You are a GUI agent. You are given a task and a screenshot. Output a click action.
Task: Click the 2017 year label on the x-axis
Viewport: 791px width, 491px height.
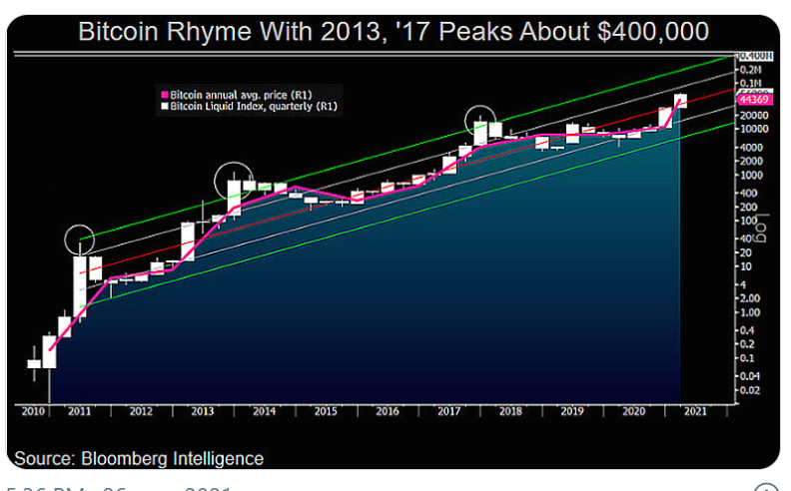(448, 411)
